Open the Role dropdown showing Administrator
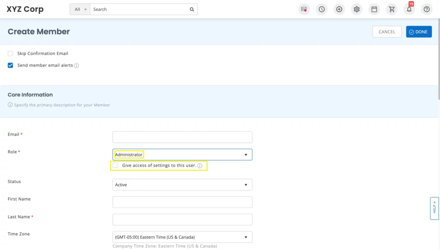440x249 pixels. point(182,155)
